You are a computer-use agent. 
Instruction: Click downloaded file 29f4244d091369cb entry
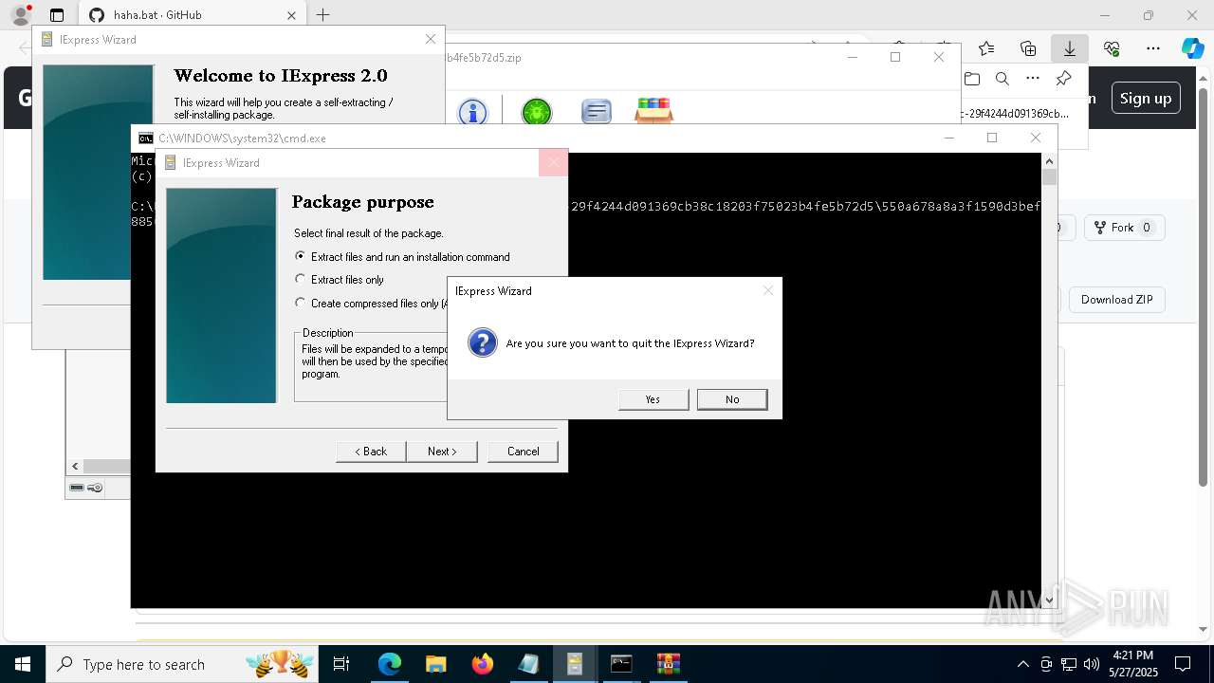pyautogui.click(x=1015, y=113)
